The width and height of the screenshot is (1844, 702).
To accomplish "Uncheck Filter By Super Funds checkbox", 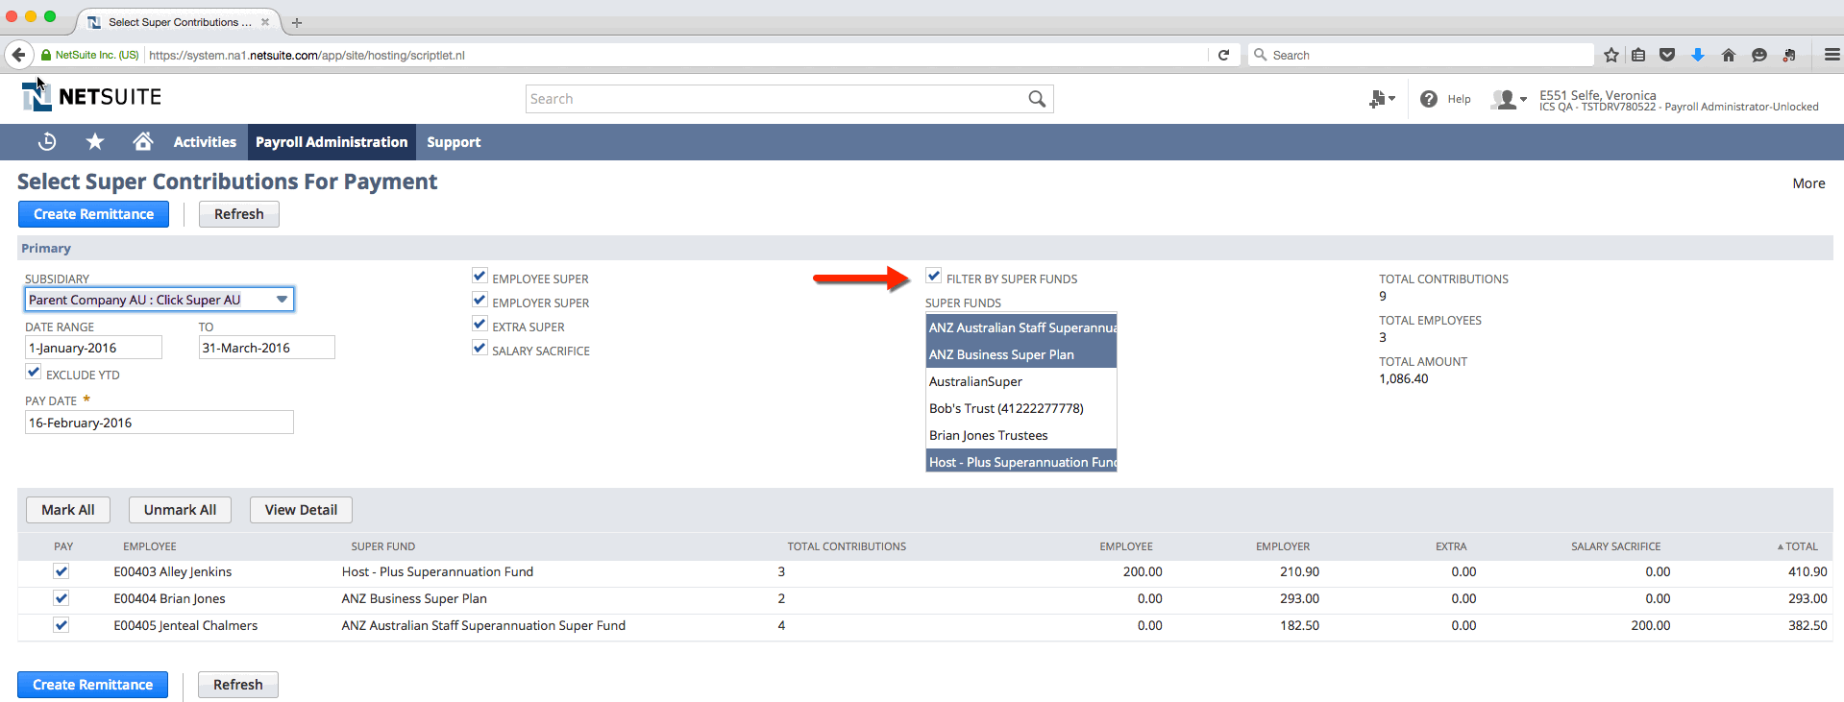I will [x=934, y=277].
